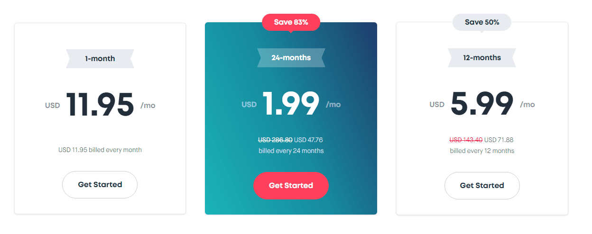Click the USD 47.76 discounted total
Screen dimensions: 592x234
tap(308, 140)
